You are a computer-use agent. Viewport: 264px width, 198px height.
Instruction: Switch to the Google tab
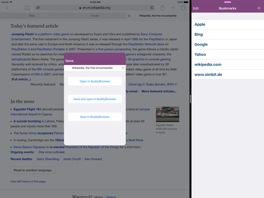point(95,16)
